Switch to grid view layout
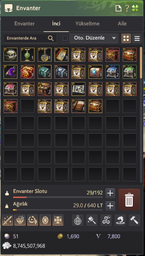The width and height of the screenshot is (145, 256). [x=126, y=38]
